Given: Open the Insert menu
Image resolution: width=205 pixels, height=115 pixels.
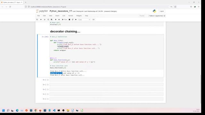Looking at the screenshot, I should (57, 16).
